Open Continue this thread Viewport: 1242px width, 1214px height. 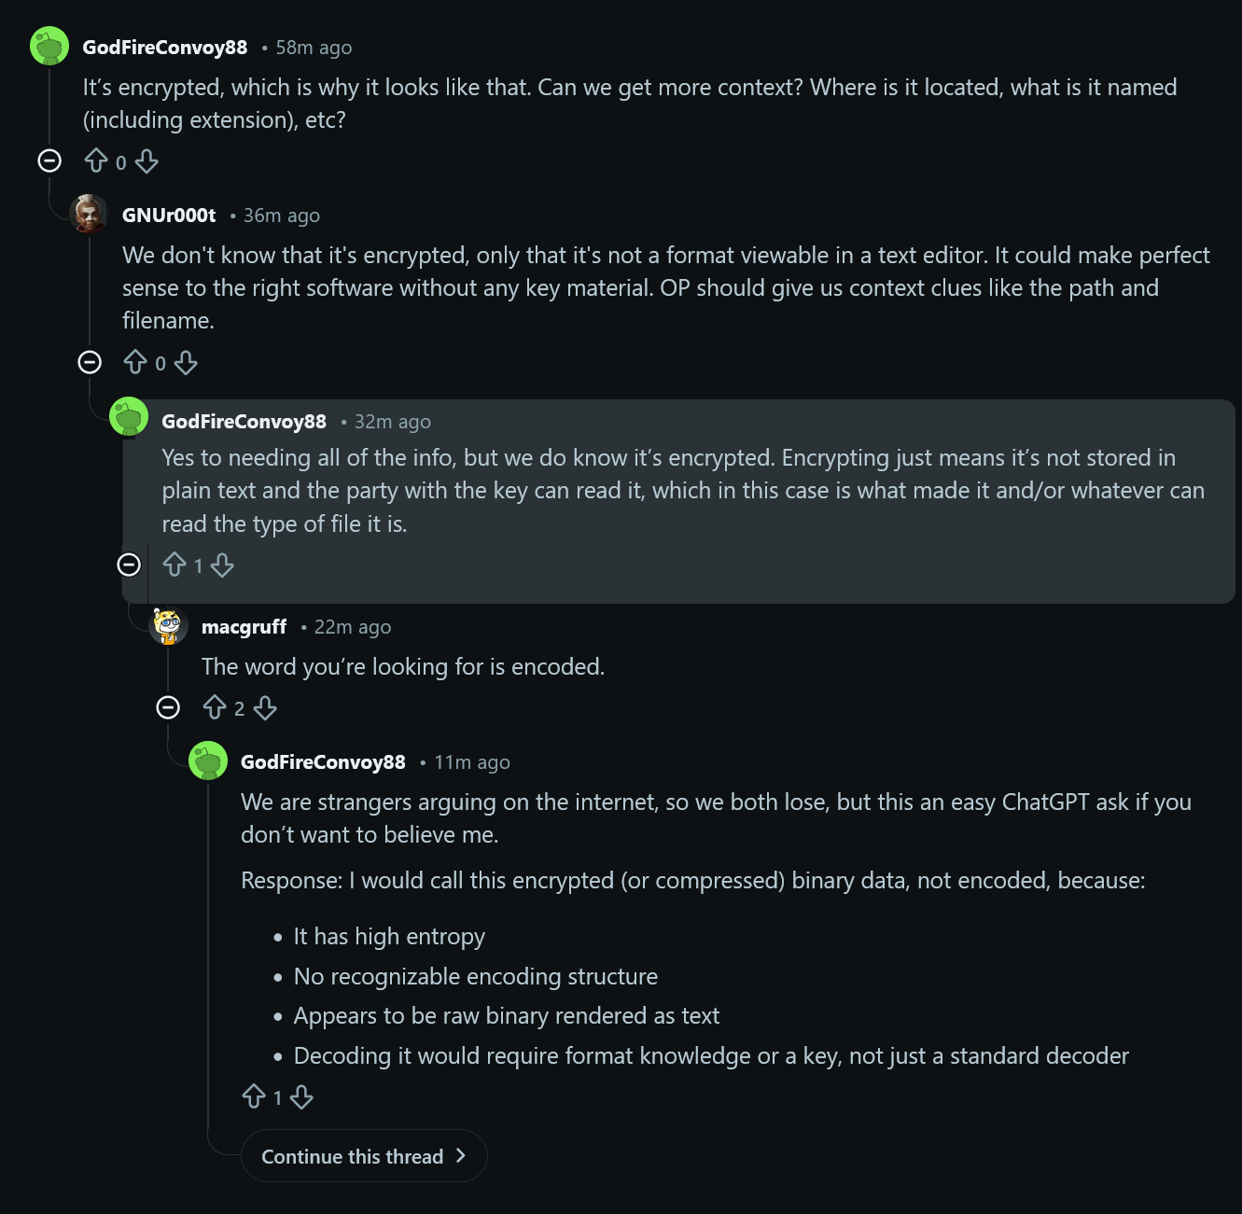[364, 1156]
